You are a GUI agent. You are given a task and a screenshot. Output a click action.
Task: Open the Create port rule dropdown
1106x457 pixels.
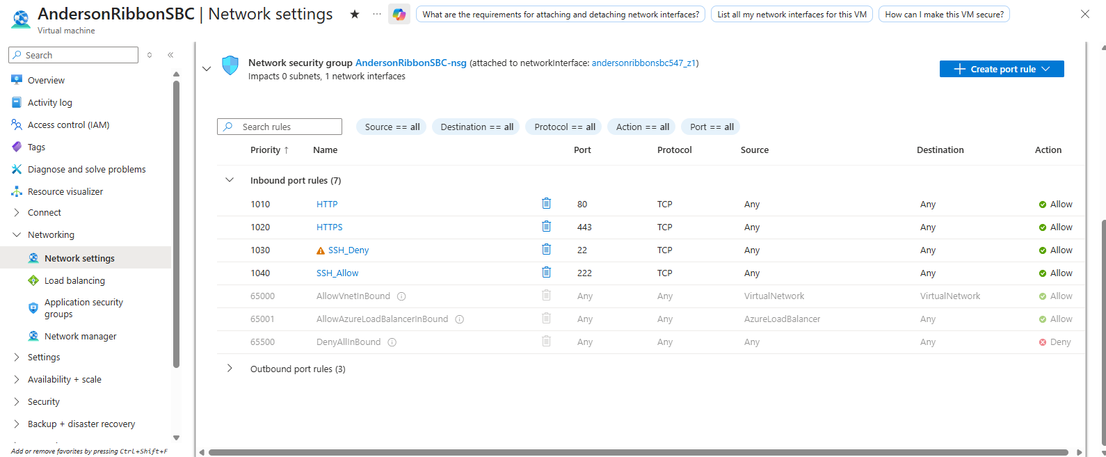coord(1002,69)
